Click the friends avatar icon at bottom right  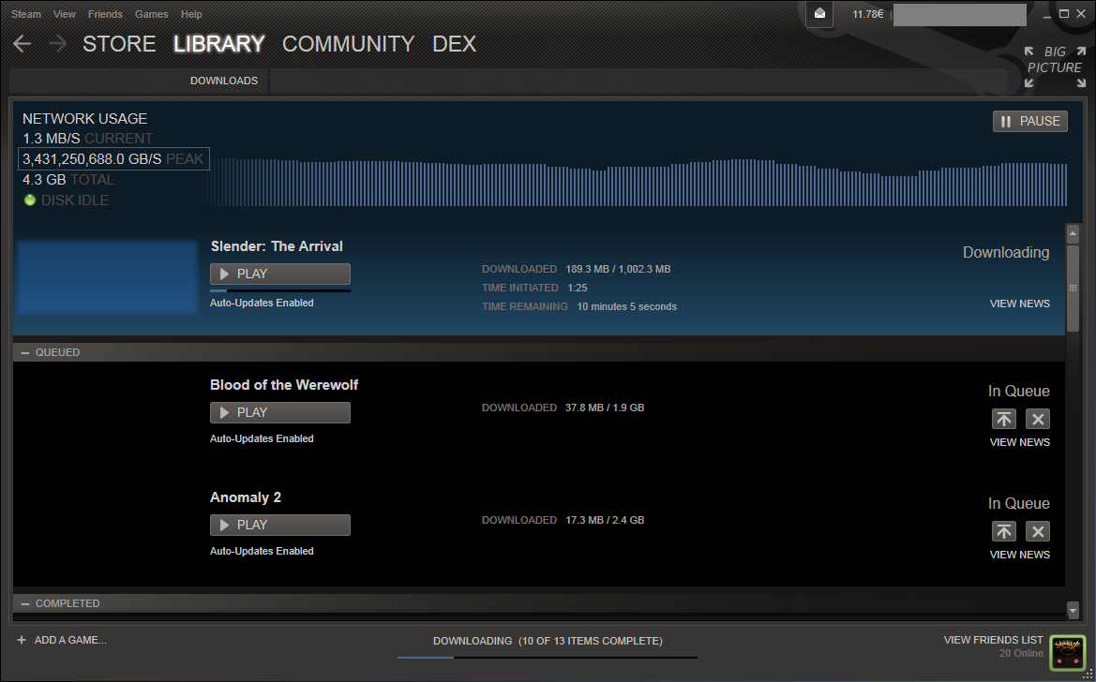click(1067, 653)
